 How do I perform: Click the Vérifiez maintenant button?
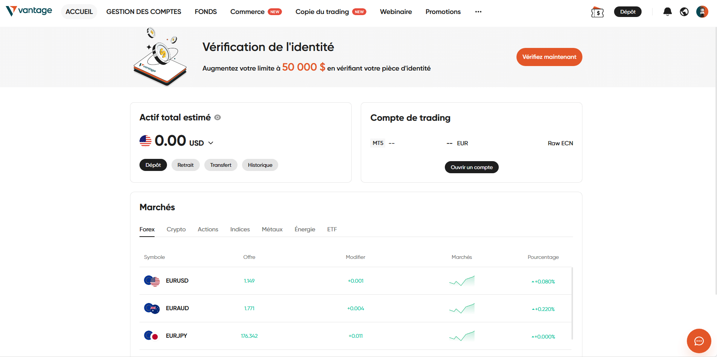click(549, 57)
